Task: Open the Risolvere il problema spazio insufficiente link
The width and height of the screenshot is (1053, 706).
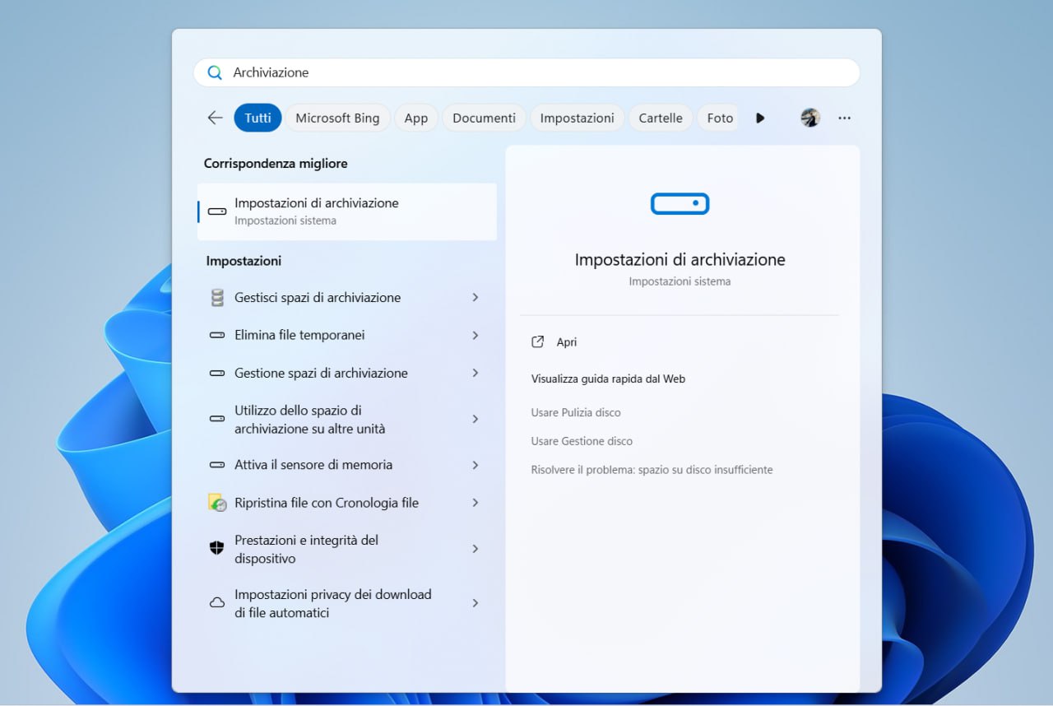Action: tap(652, 470)
